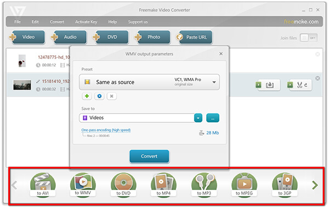
Task: Remove the first video from list
Action: pyautogui.click(x=317, y=55)
